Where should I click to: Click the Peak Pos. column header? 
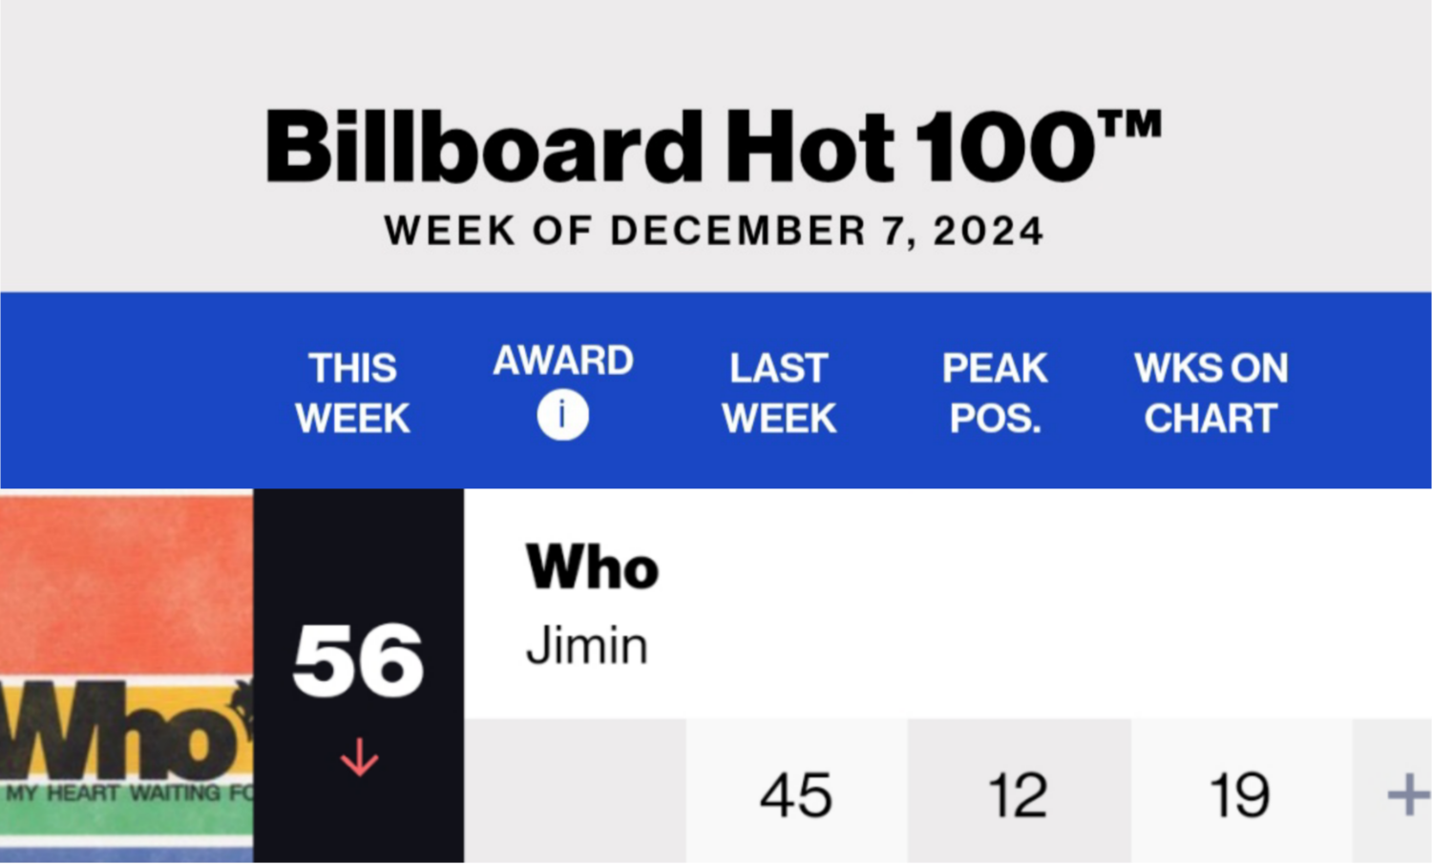(995, 393)
